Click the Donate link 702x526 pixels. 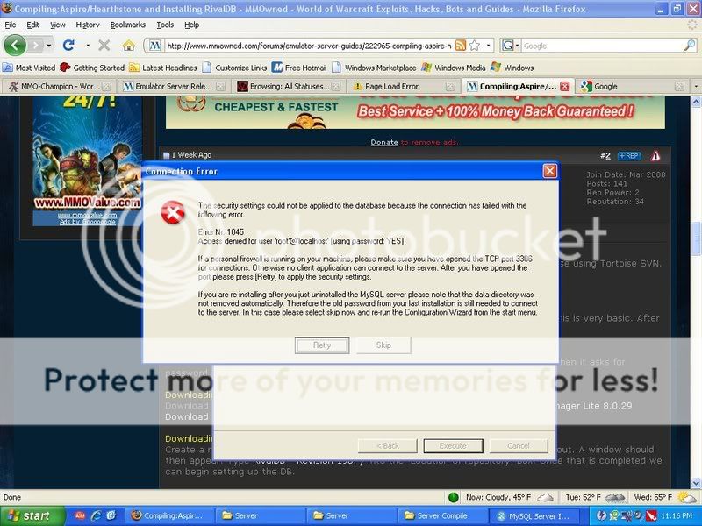coord(384,142)
